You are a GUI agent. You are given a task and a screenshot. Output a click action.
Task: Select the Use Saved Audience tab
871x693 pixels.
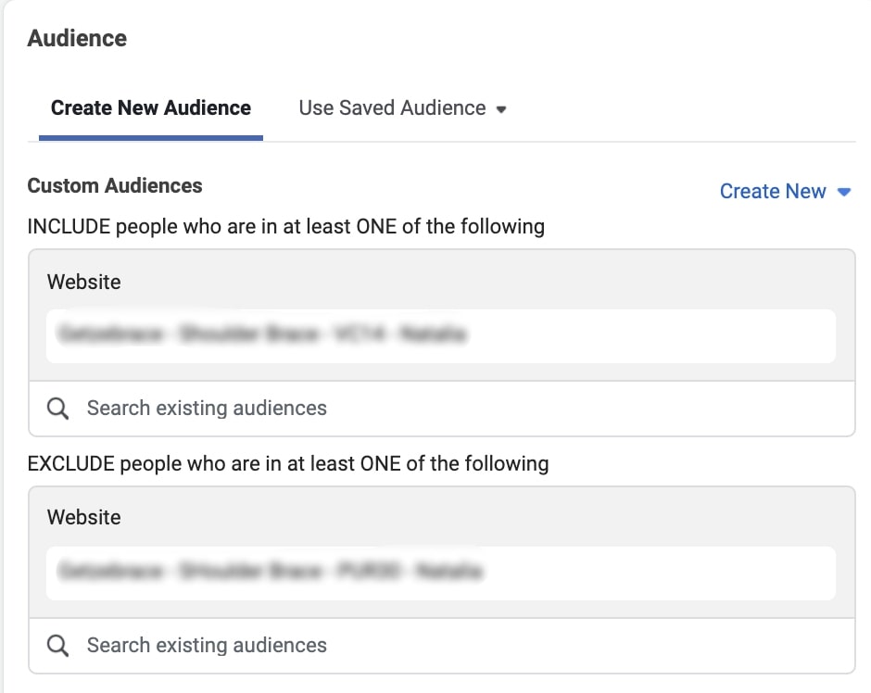(392, 108)
